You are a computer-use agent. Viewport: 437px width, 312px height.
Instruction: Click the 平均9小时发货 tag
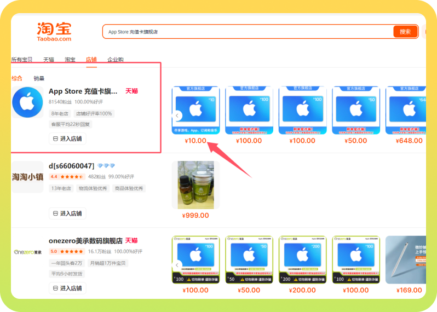(x=67, y=274)
